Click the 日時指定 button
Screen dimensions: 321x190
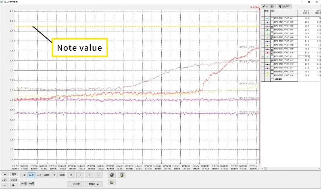pyautogui.click(x=75, y=184)
